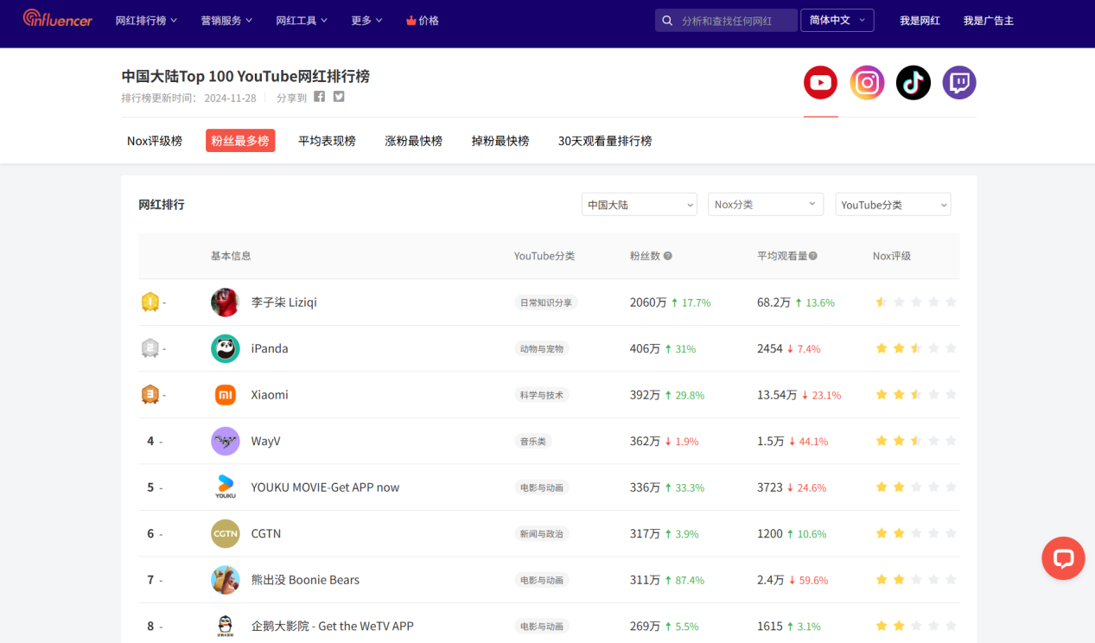Screen dimensions: 1095x643
Task: Click the iPanda channel avatar
Action: pos(225,348)
